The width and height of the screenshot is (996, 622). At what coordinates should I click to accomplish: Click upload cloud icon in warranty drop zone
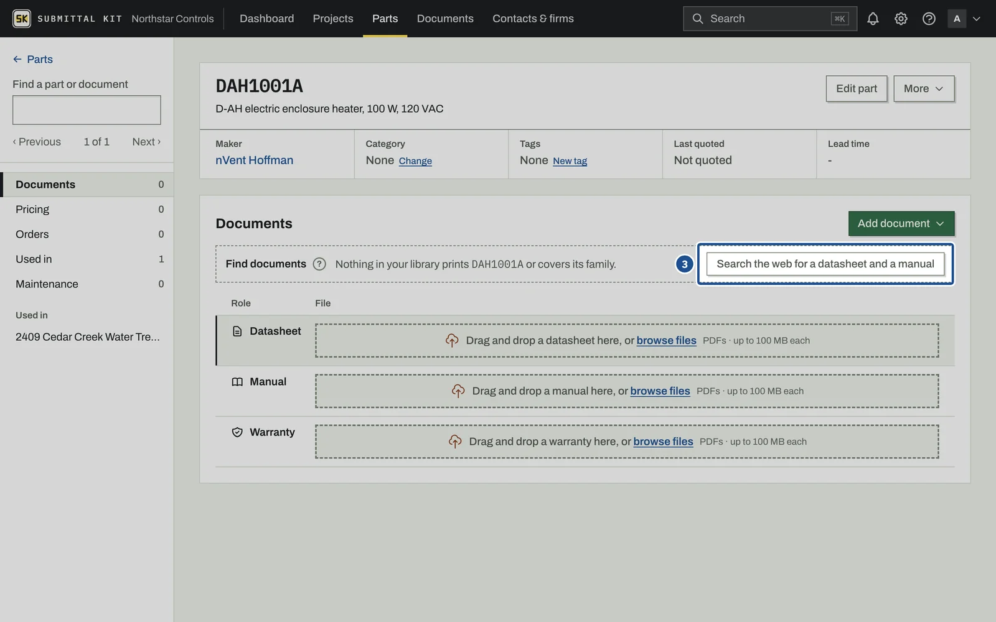pyautogui.click(x=455, y=441)
